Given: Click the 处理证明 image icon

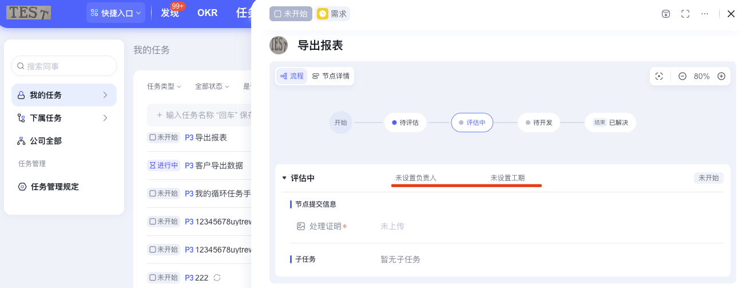Looking at the screenshot, I should (301, 226).
